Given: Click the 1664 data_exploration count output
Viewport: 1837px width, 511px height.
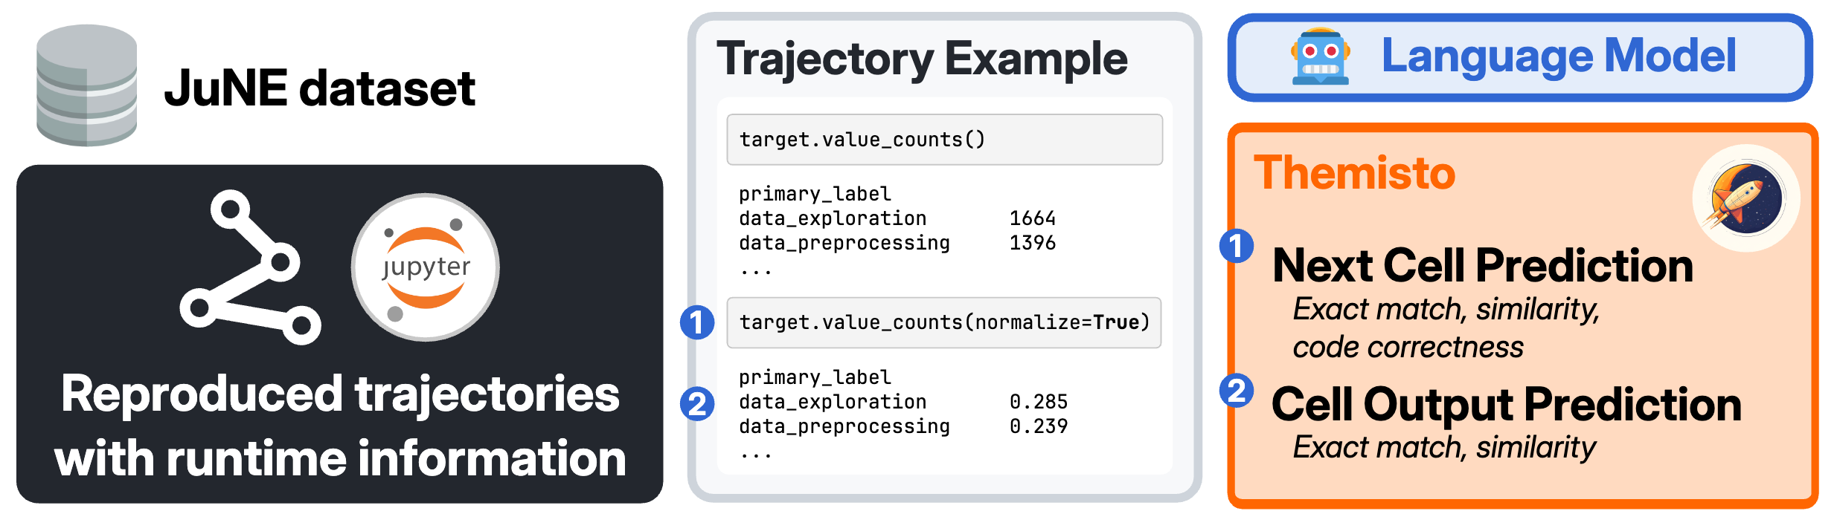Looking at the screenshot, I should [1032, 218].
